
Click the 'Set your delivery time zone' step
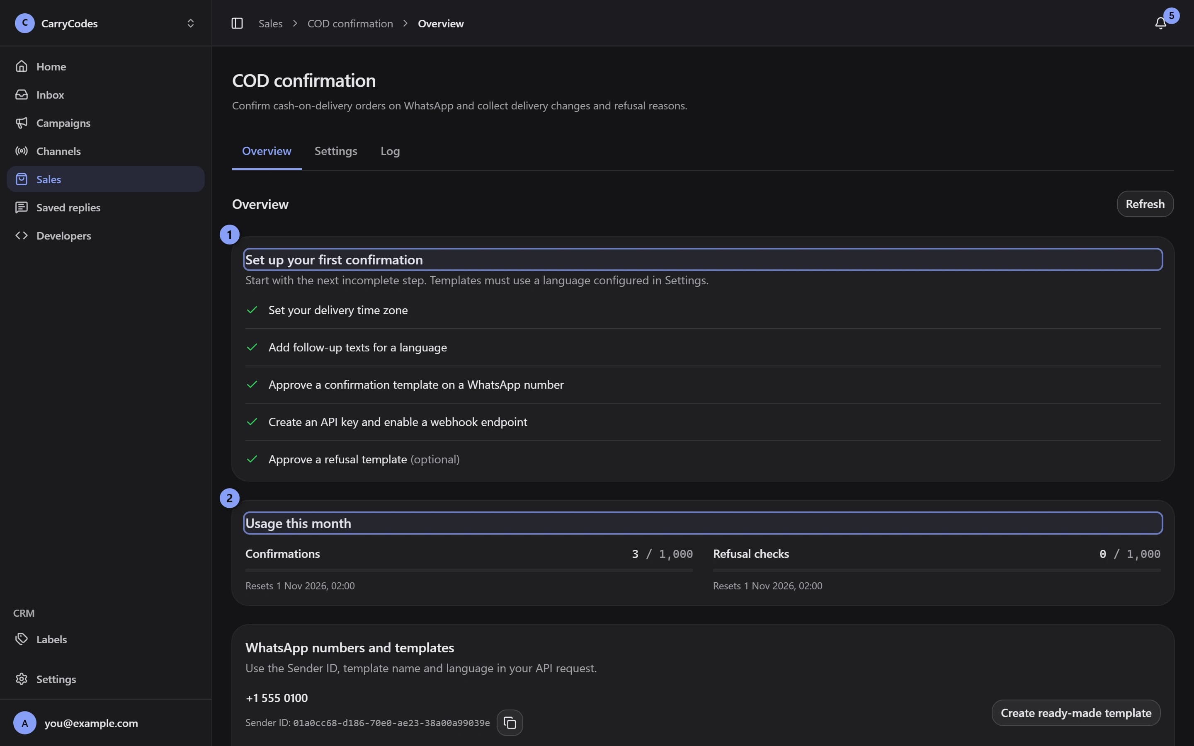point(338,310)
